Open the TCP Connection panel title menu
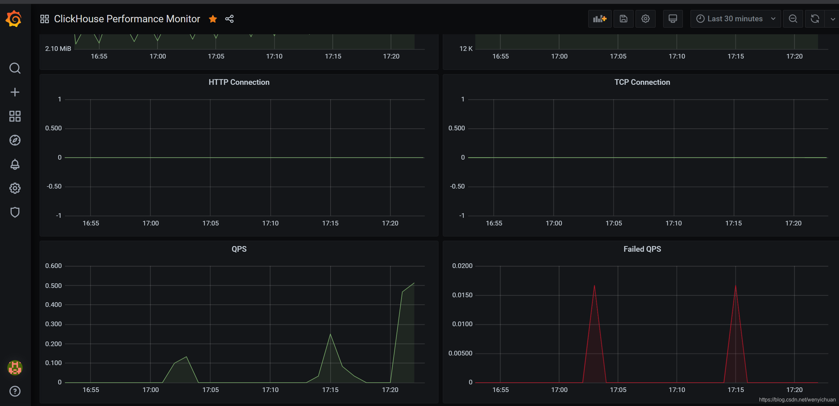This screenshot has width=839, height=406. (x=642, y=82)
